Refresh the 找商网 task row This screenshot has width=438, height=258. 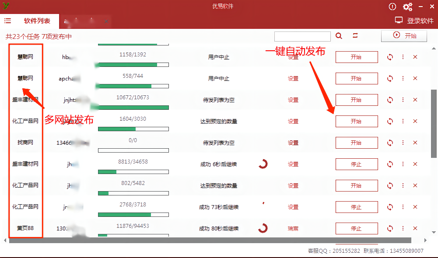click(390, 143)
